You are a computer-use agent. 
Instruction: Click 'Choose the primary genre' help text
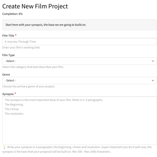[29, 86]
